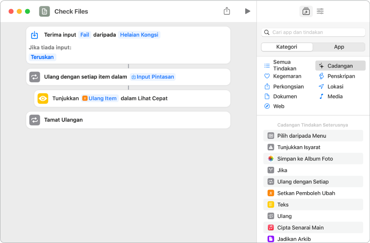This screenshot has width=370, height=243.
Task: Run the shortcut with the Play button
Action: click(x=248, y=11)
